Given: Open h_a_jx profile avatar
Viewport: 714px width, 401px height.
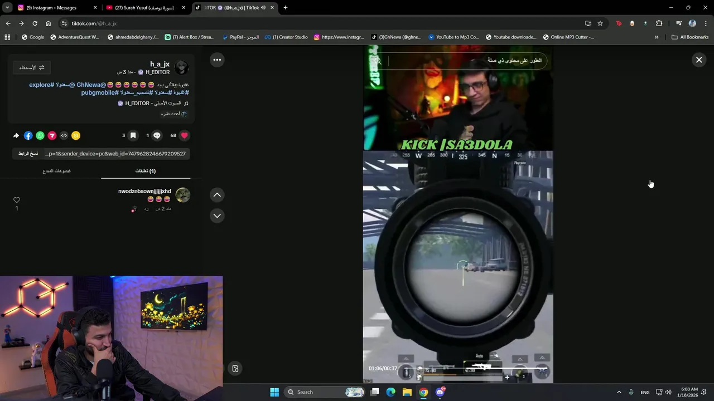Looking at the screenshot, I should click(181, 68).
